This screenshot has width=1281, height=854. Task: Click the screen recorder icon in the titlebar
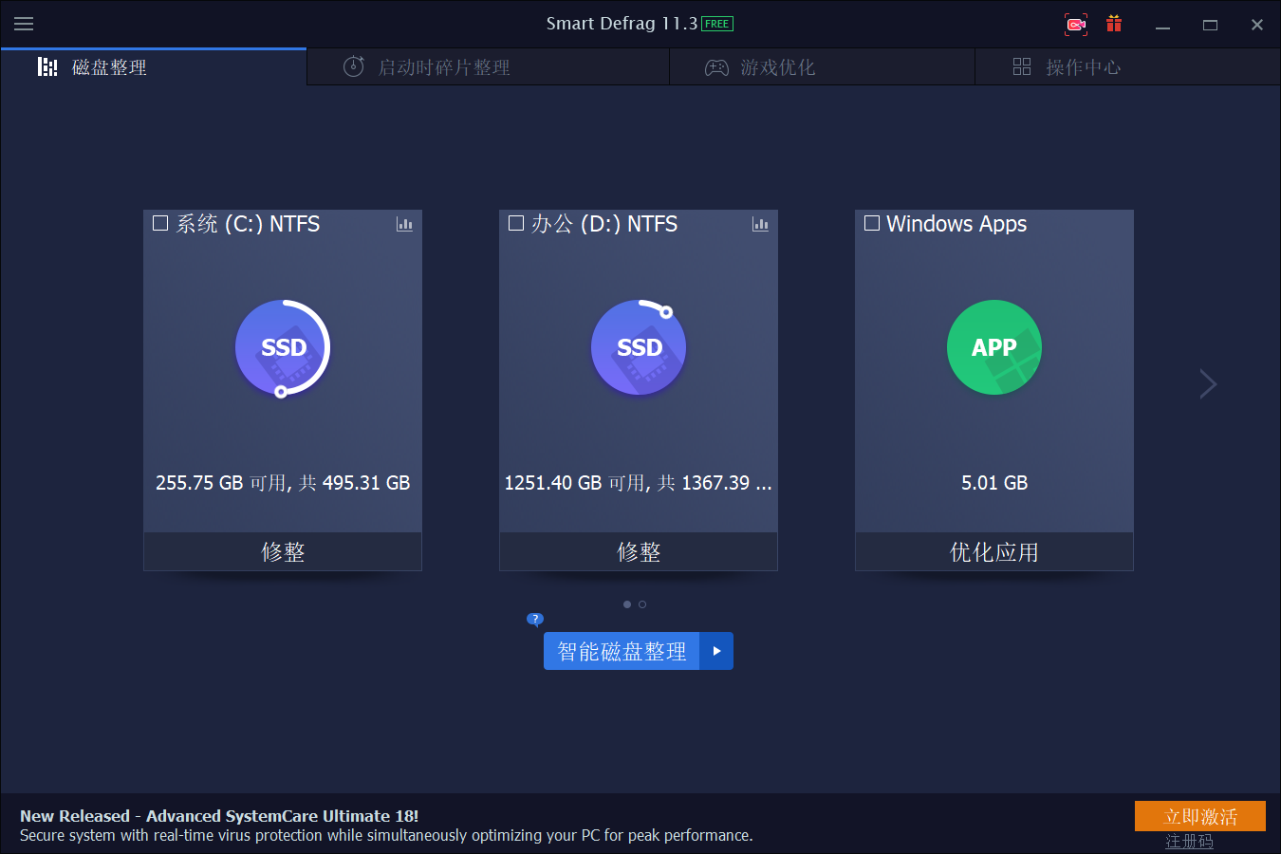click(x=1075, y=23)
